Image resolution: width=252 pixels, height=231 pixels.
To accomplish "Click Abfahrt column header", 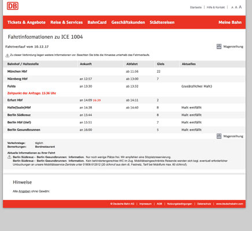I will tap(132, 64).
